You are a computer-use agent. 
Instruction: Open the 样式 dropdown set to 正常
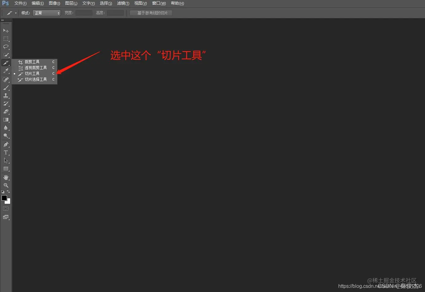pyautogui.click(x=46, y=13)
